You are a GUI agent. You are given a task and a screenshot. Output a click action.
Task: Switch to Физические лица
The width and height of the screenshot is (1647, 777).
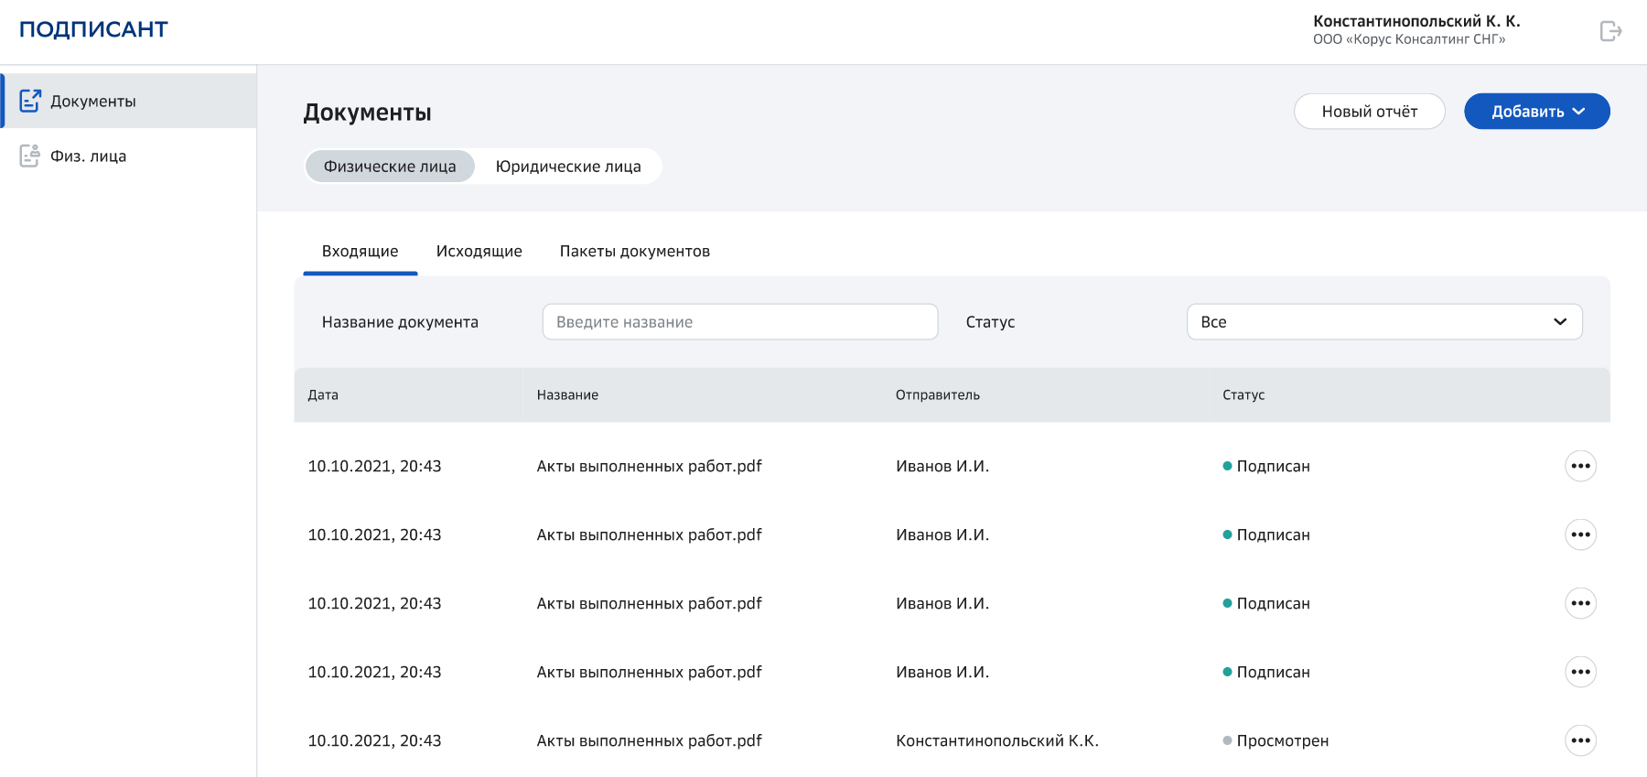click(x=390, y=167)
